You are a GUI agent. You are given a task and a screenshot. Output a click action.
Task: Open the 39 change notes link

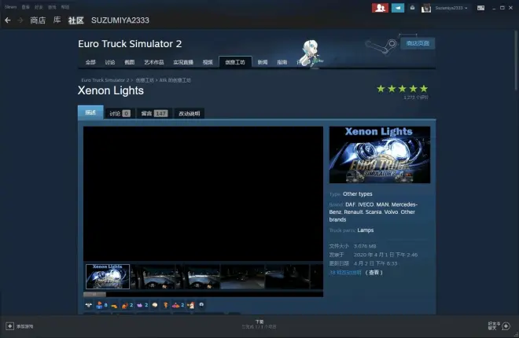click(345, 272)
